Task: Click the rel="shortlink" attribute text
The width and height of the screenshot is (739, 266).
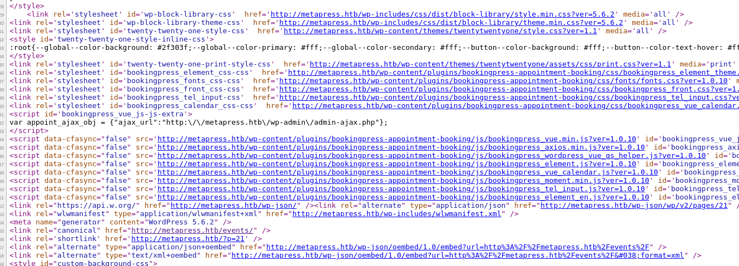Action: [68, 239]
